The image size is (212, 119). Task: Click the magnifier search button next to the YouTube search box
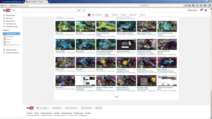[84, 10]
